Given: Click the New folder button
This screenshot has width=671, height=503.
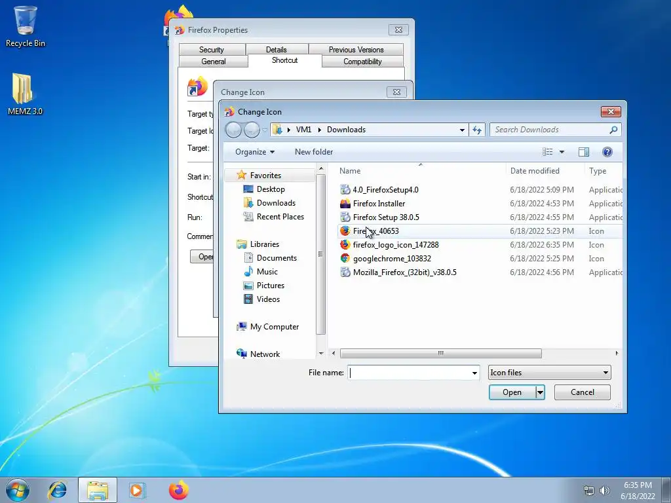Looking at the screenshot, I should coord(314,152).
